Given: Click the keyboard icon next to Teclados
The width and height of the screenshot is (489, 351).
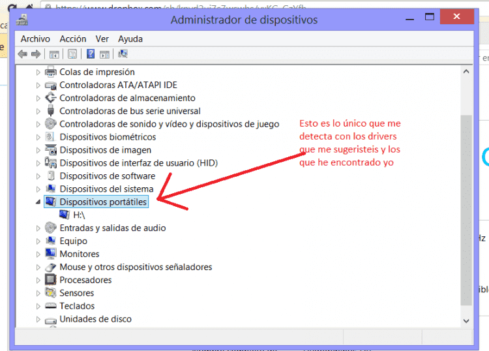Looking at the screenshot, I should click(x=50, y=306).
